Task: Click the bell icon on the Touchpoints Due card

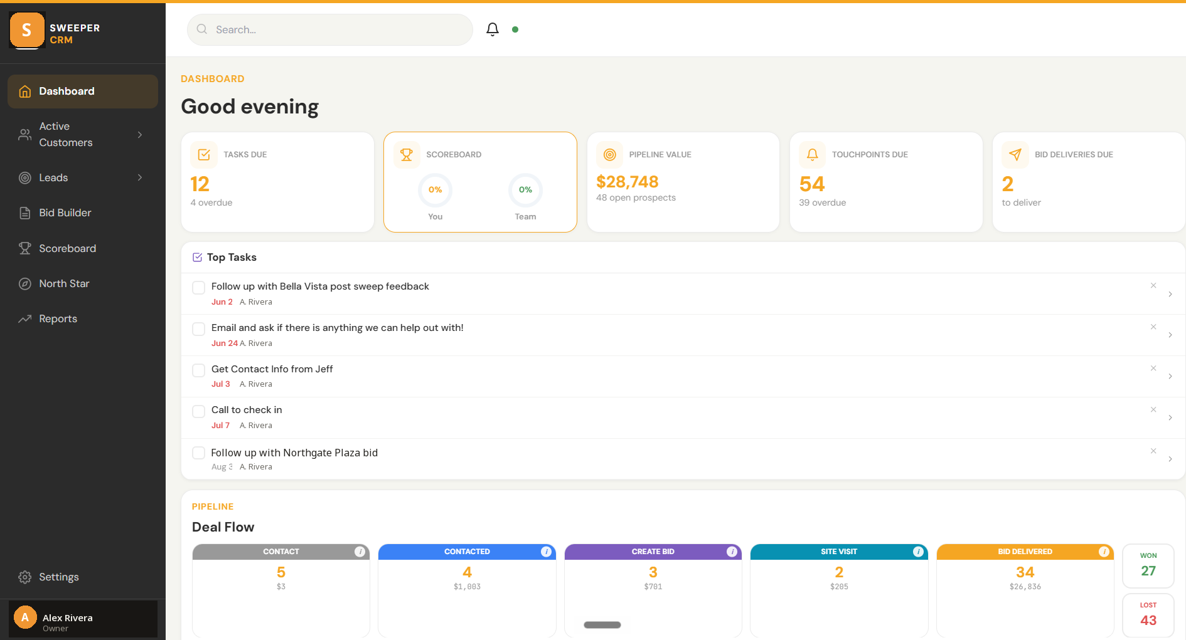Action: (x=812, y=155)
